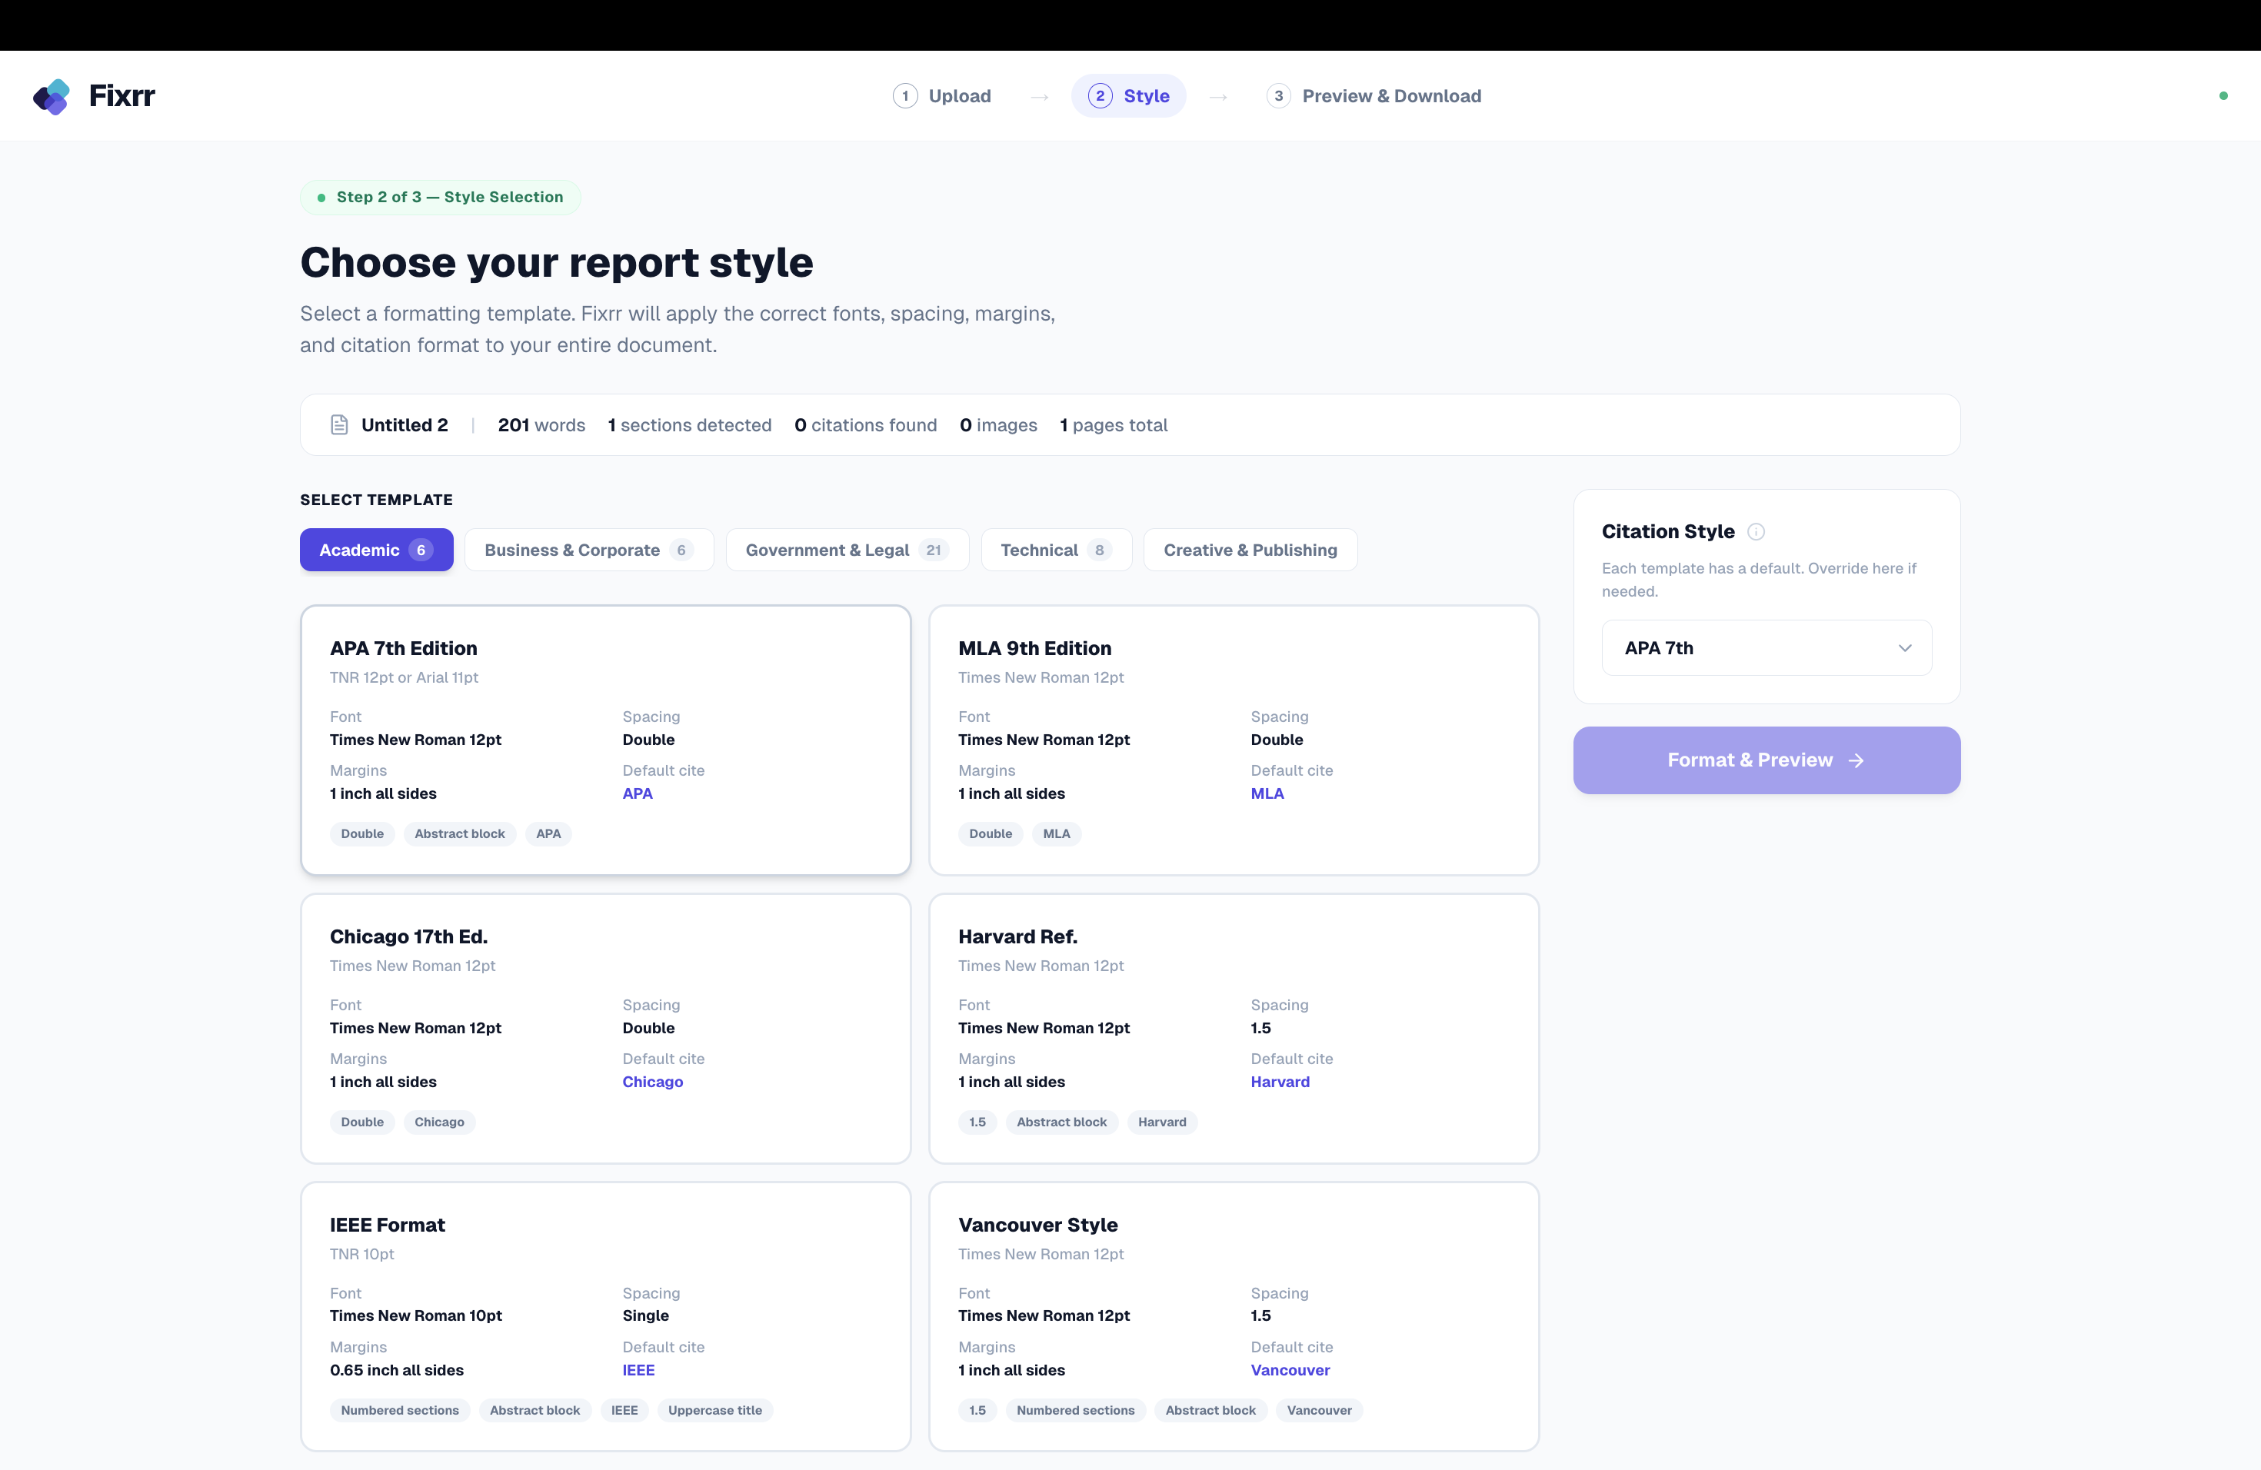Go to the Preview & Download step

[1390, 96]
